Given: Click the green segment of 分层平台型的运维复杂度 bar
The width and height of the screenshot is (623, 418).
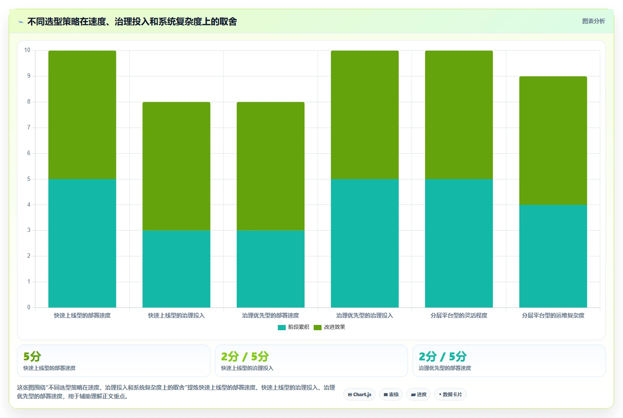Looking at the screenshot, I should click(x=553, y=141).
